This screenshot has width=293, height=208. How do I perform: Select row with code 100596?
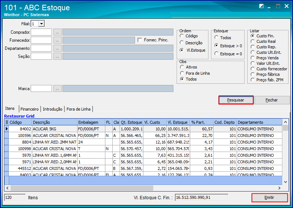point(143,135)
